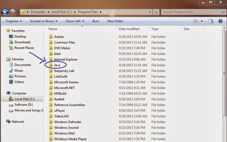
Task: Open the recent pages dropdown arrow
Action: tap(18, 12)
